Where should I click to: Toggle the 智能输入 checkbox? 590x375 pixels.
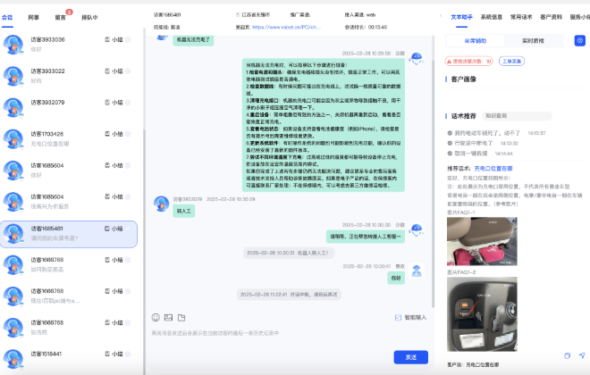(398, 317)
